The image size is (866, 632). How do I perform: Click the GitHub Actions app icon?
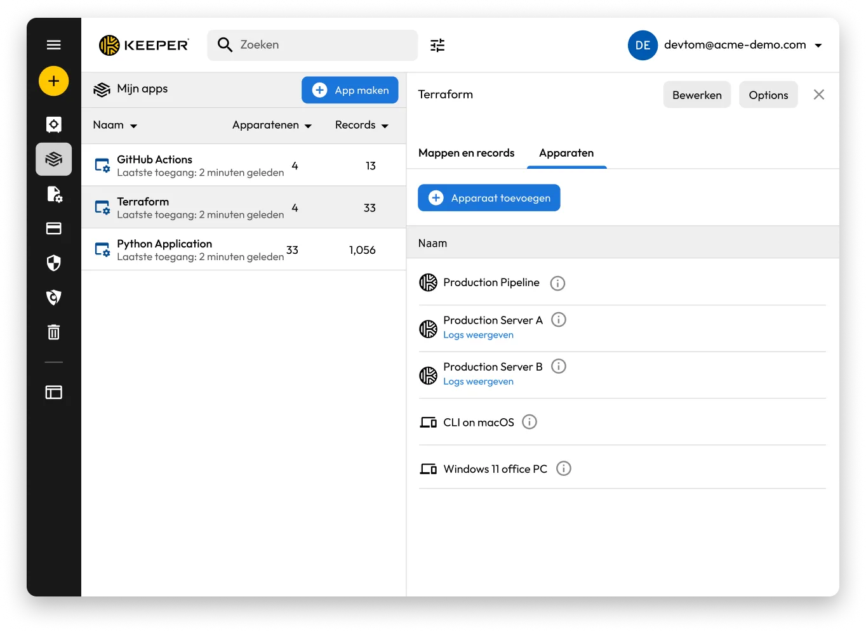[102, 166]
